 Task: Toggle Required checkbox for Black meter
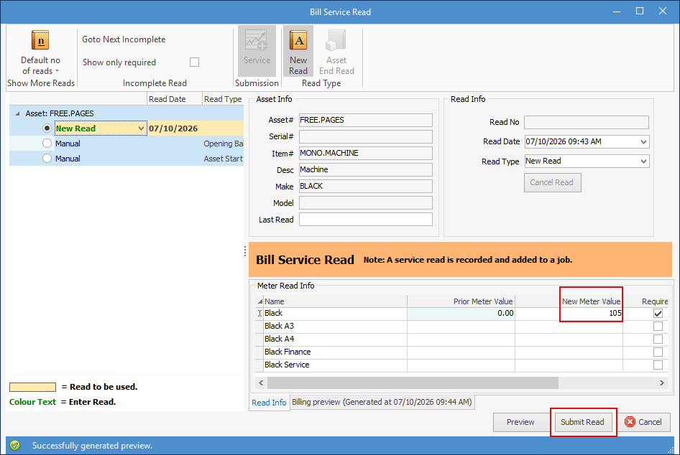(658, 314)
